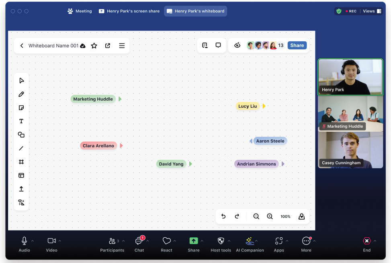Pick the Line tool
The width and height of the screenshot is (391, 263).
point(21,149)
